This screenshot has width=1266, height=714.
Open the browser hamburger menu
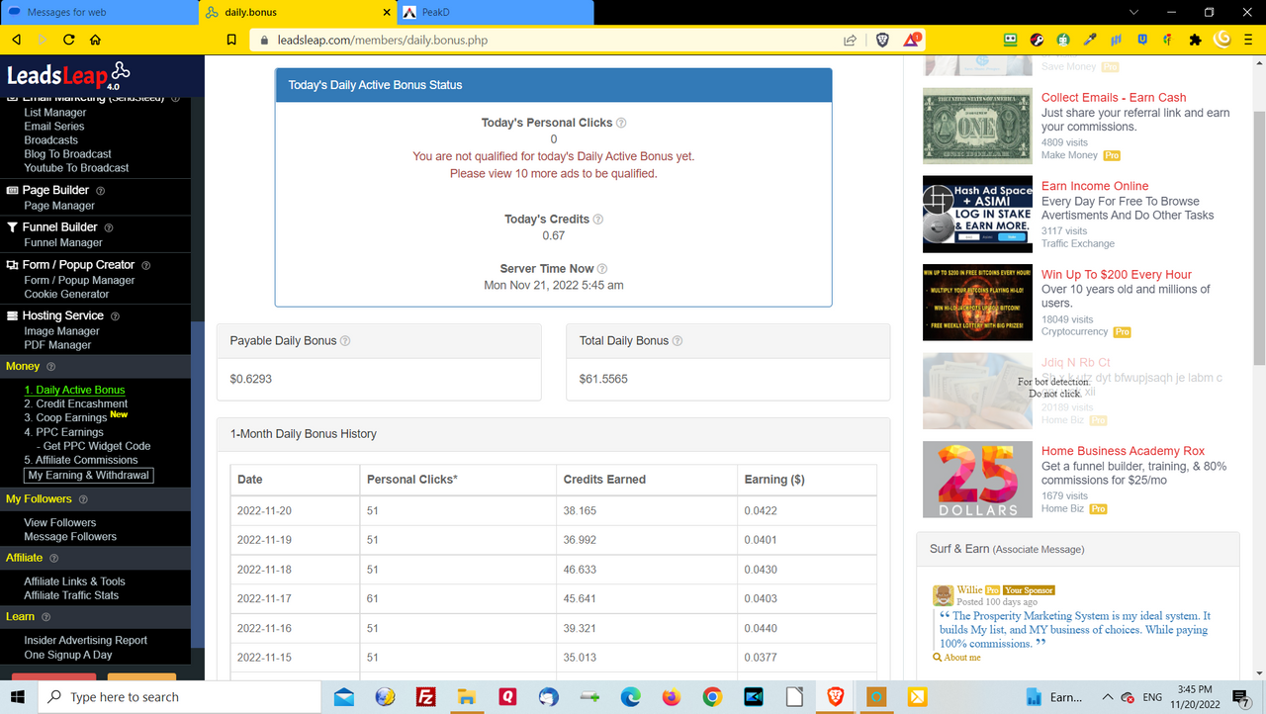click(1250, 41)
